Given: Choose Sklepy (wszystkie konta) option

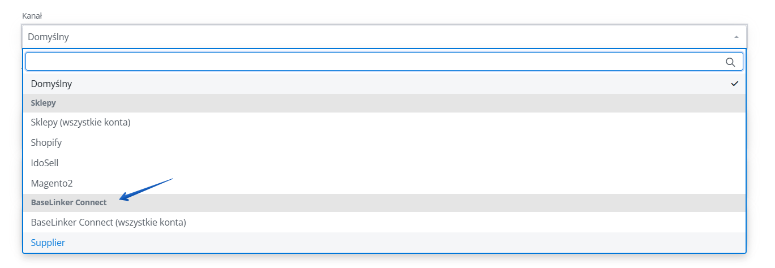Looking at the screenshot, I should point(384,122).
